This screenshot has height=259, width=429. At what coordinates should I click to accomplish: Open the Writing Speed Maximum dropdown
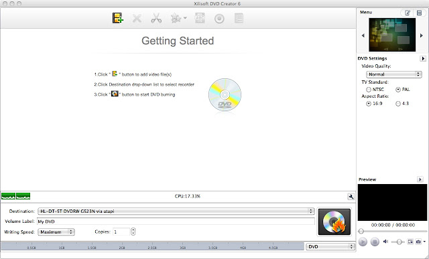pos(56,232)
